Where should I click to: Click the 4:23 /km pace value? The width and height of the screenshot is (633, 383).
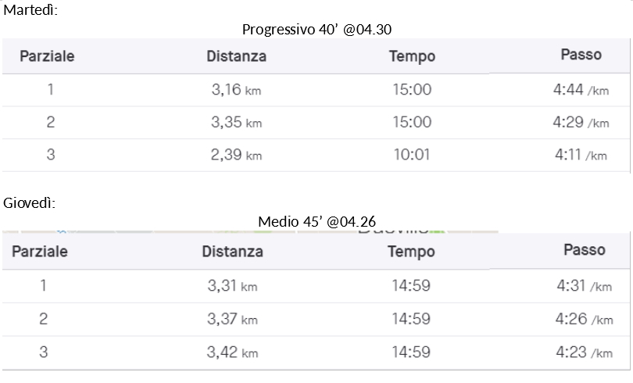(584, 353)
